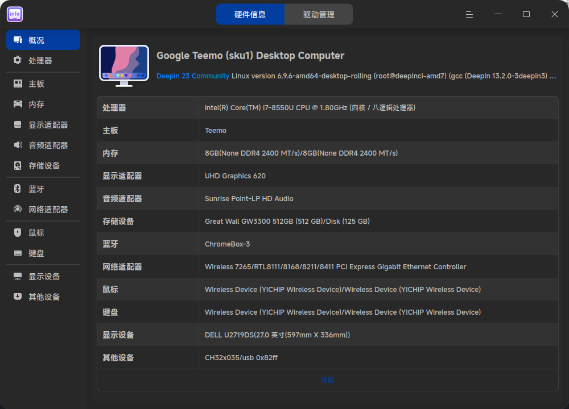
Task: Click the 内存 table row label
Action: click(110, 153)
